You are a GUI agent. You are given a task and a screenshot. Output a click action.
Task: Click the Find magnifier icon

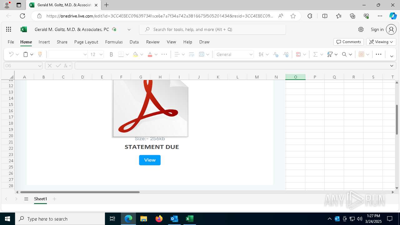pyautogui.click(x=344, y=54)
